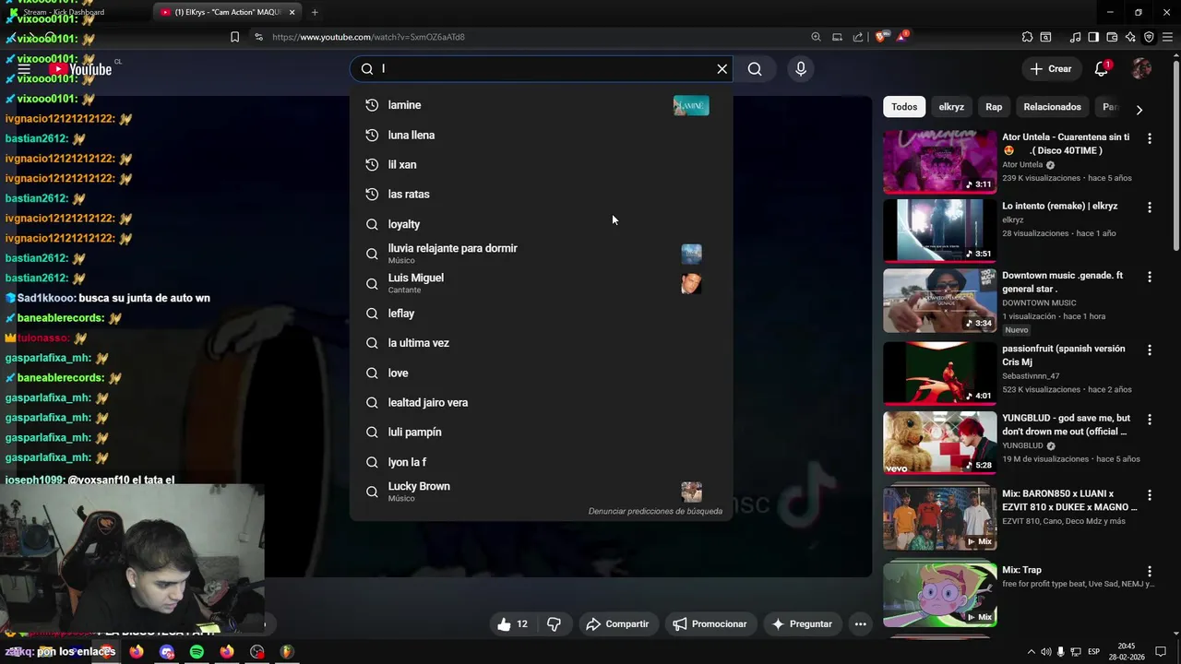Open the Leo AI sparkle icon
Viewport: 1181px width, 664px height.
(1130, 37)
